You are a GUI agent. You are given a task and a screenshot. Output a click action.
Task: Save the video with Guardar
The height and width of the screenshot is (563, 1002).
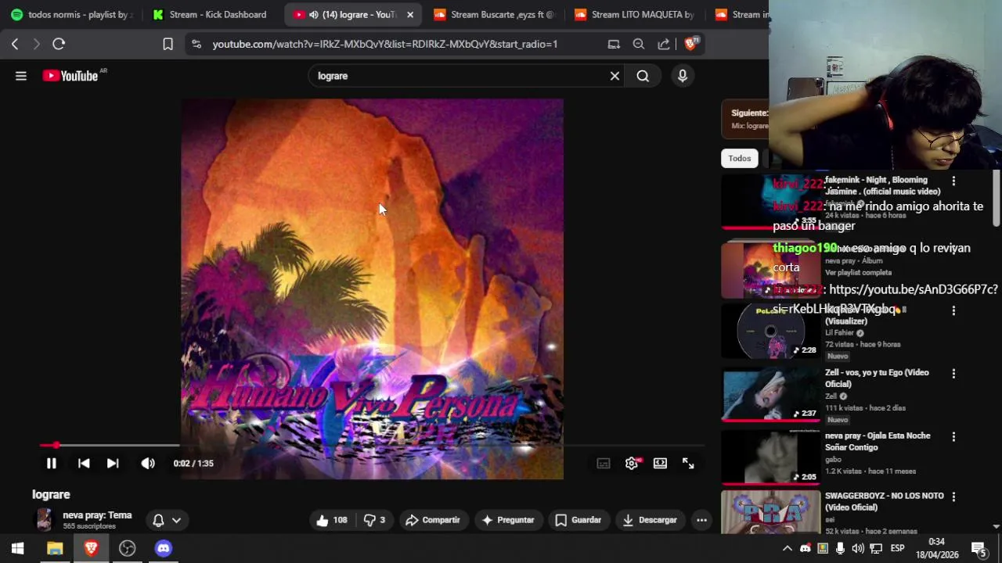click(578, 520)
